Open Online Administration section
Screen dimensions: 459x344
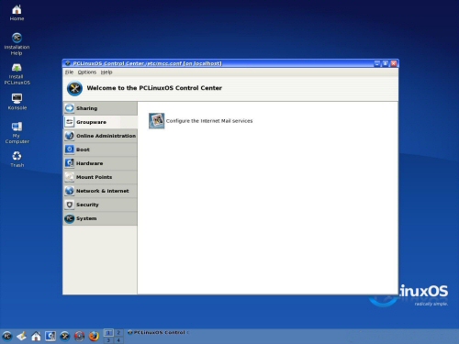pyautogui.click(x=100, y=136)
